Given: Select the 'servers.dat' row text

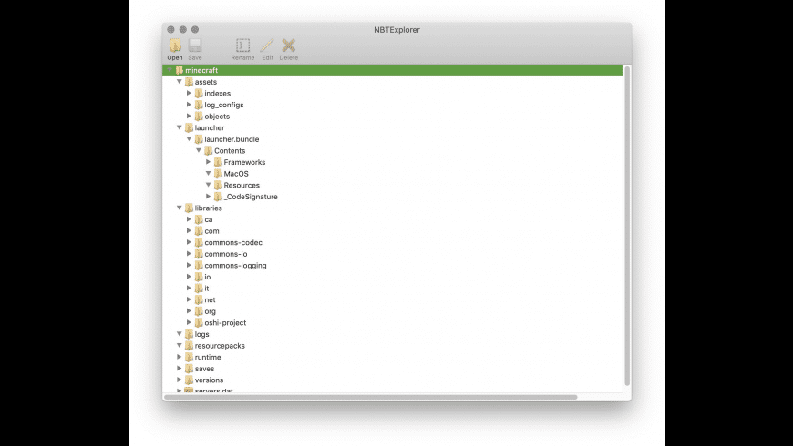Looking at the screenshot, I should coord(214,391).
